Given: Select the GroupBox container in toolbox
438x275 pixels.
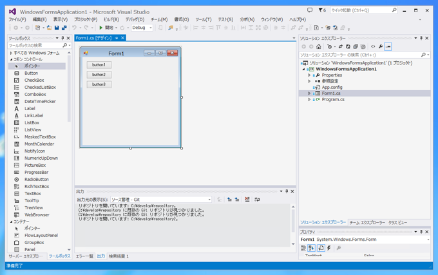Looking at the screenshot, I should (37, 243).
